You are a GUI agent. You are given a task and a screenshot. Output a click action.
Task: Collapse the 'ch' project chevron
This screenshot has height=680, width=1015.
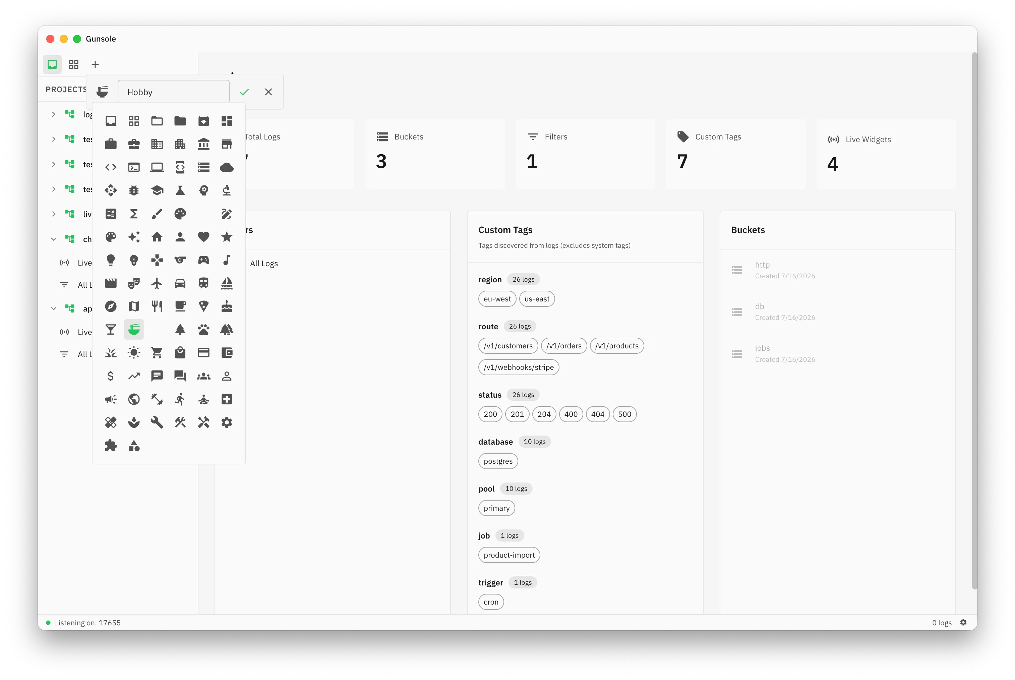54,239
